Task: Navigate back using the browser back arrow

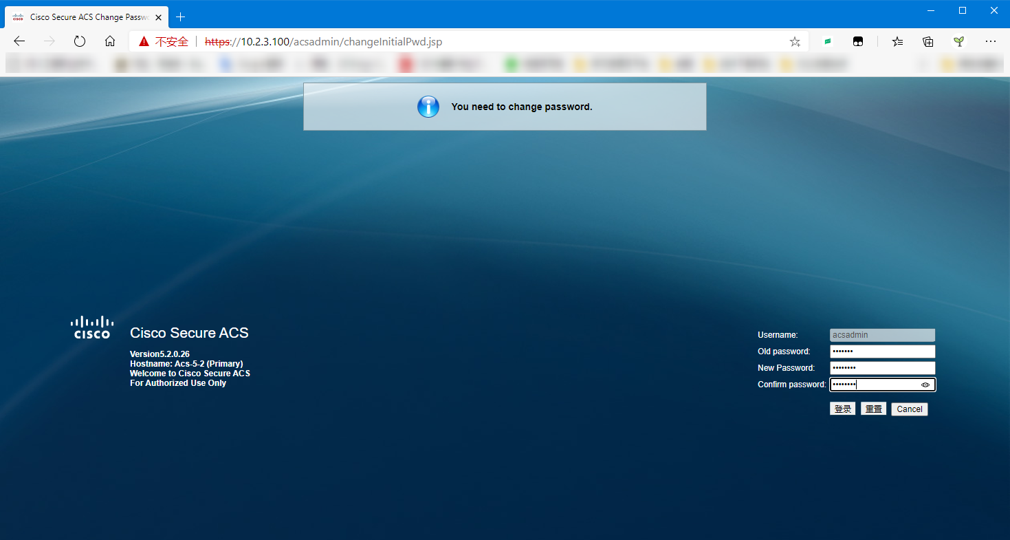Action: 19,41
